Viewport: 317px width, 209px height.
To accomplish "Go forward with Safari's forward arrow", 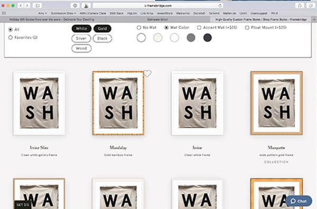I will [27, 6].
